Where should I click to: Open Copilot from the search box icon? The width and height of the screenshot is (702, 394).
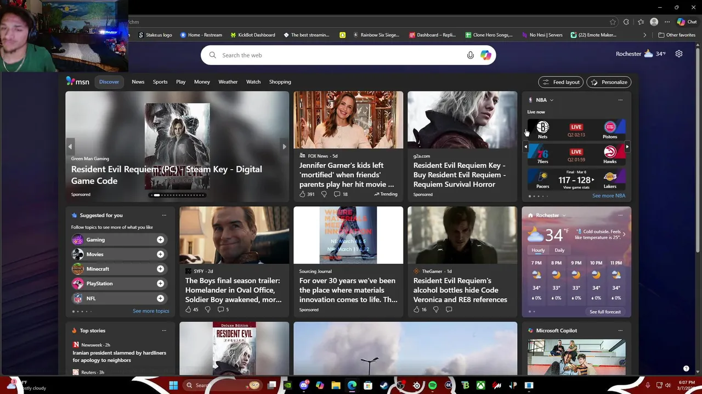click(485, 55)
